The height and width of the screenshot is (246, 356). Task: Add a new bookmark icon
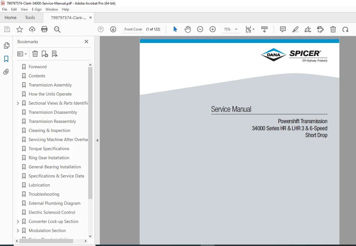pyautogui.click(x=45, y=54)
